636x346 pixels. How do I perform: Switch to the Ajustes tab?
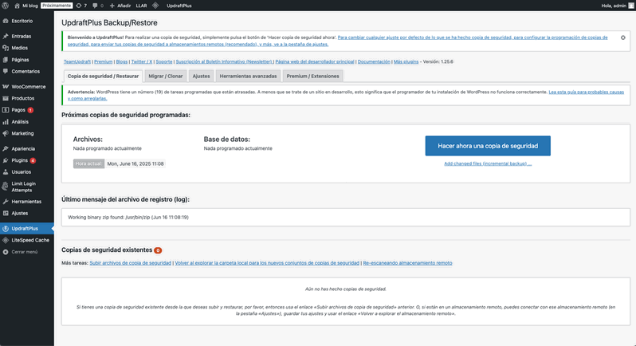201,77
